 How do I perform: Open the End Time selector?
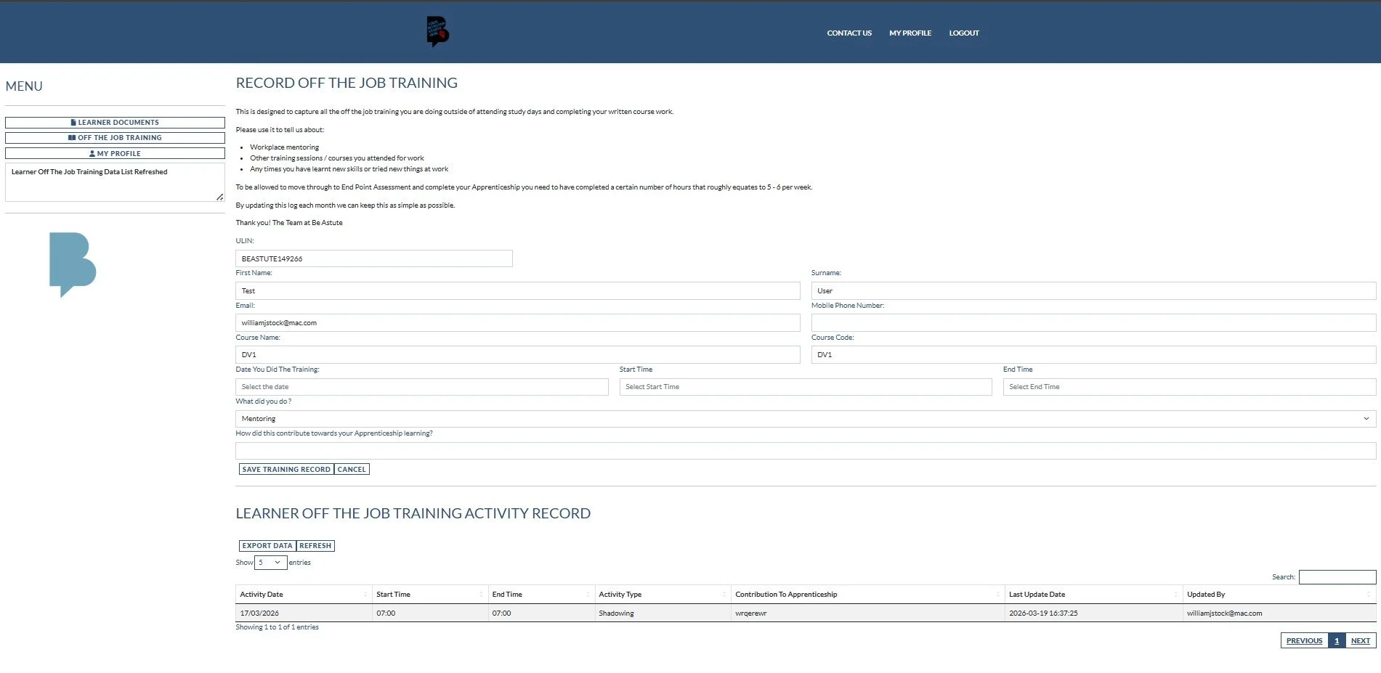click(1189, 387)
